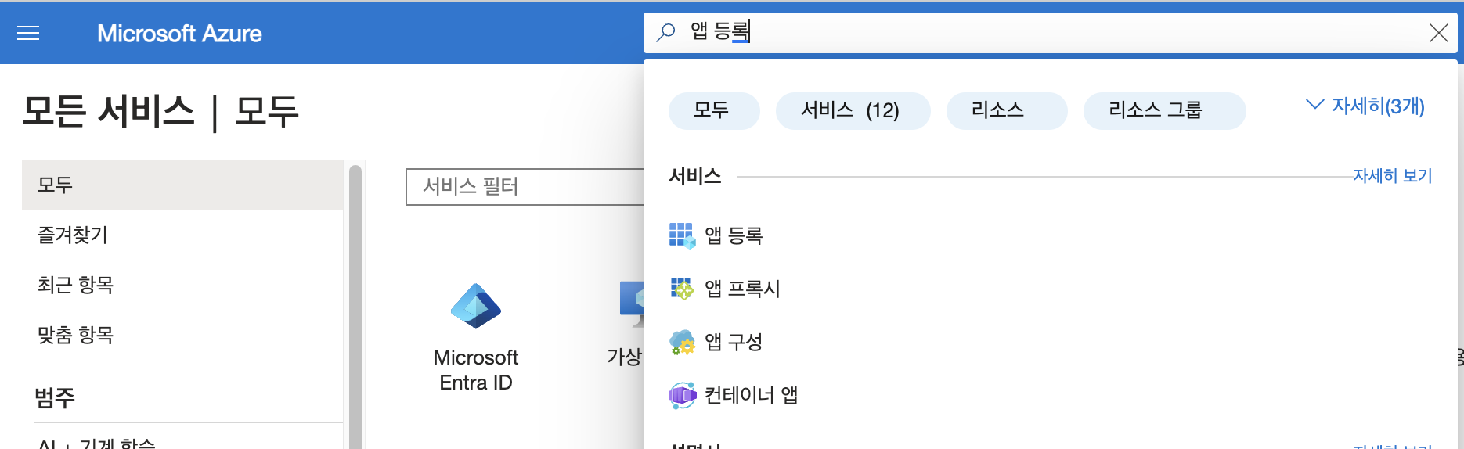Select the 서비스 (12) filter pill
Image resolution: width=1464 pixels, height=449 pixels.
tap(853, 110)
